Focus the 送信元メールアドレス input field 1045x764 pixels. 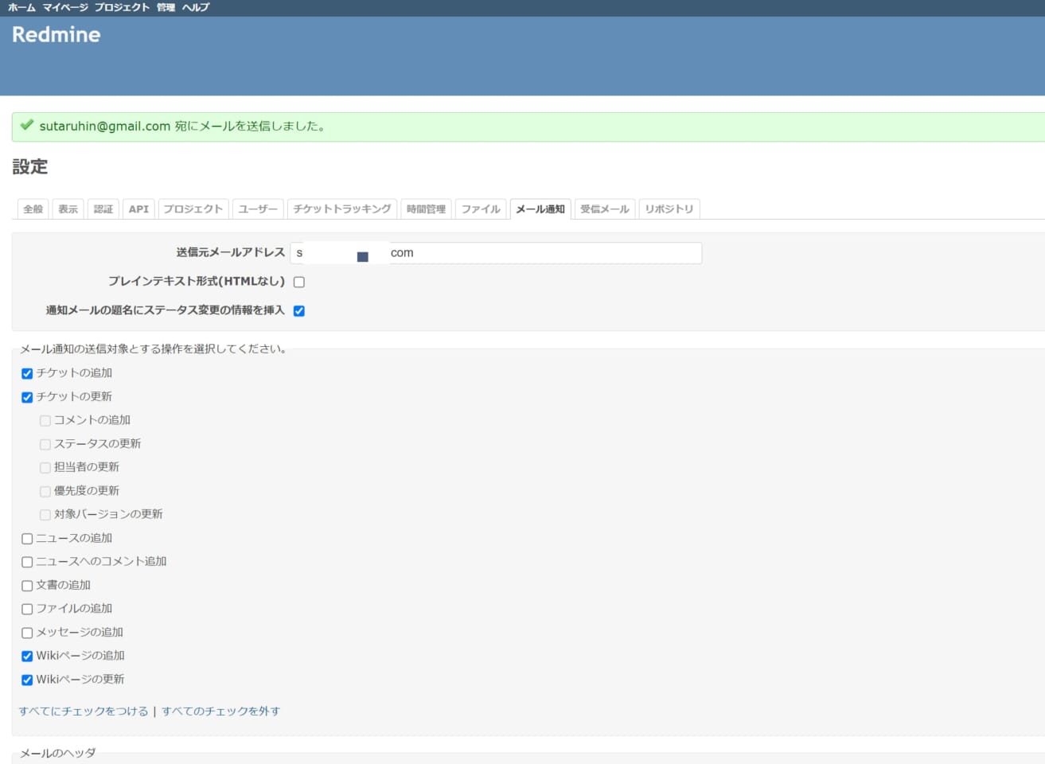pyautogui.click(x=496, y=253)
